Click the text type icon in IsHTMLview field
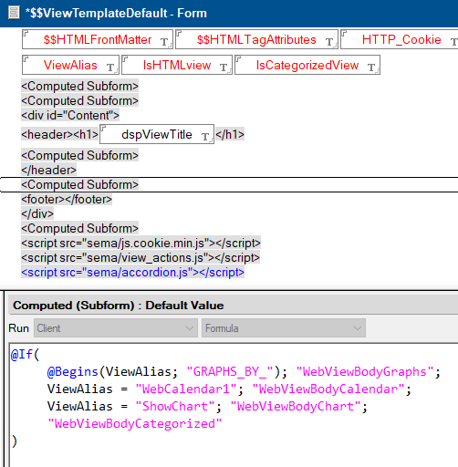458x467 pixels. (x=224, y=67)
